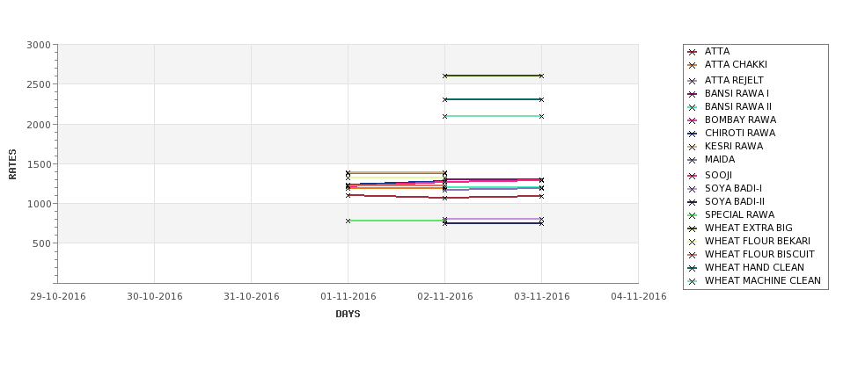Select the MAIDA legend label
Screen dimensions: 858x377
point(720,160)
